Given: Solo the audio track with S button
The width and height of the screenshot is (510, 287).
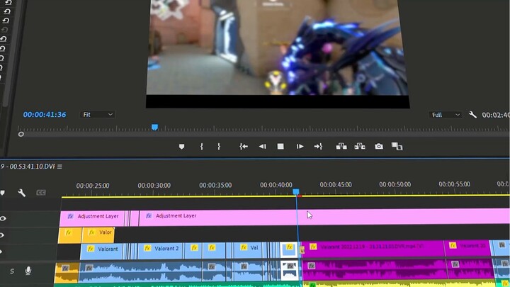Looking at the screenshot, I should (x=12, y=271).
